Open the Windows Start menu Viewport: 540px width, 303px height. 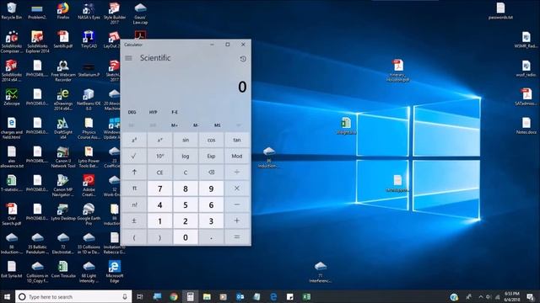7,296
